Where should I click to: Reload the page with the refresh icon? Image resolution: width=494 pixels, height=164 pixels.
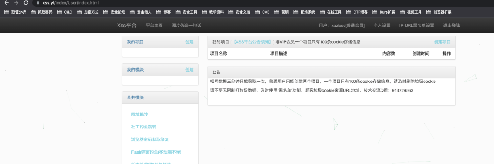[26, 3]
